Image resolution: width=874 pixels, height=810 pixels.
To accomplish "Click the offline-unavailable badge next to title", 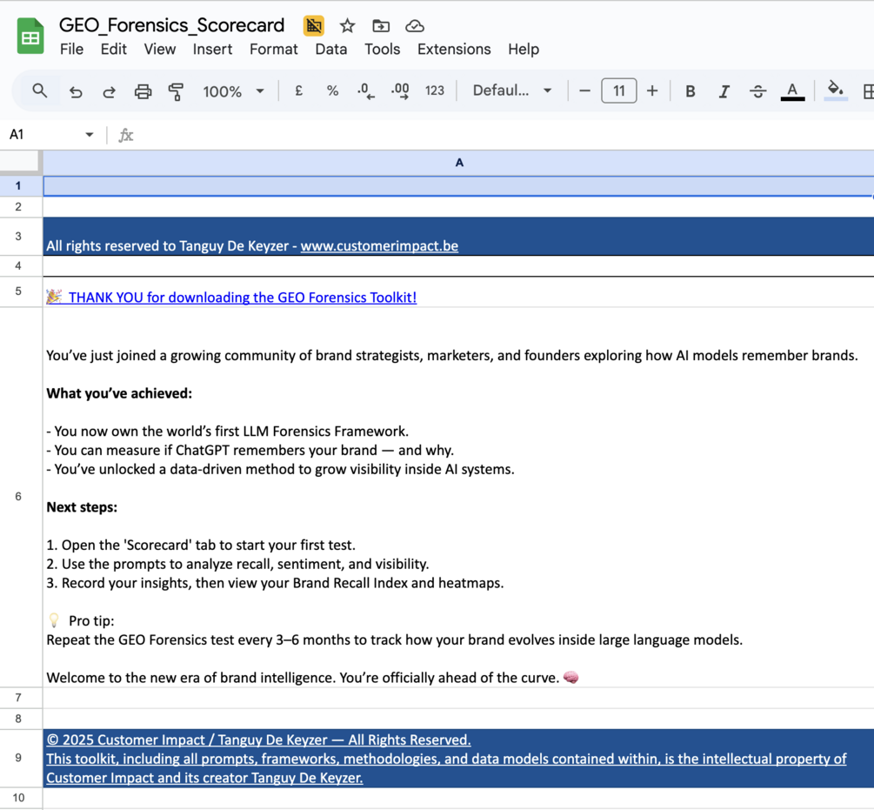I will pos(314,25).
